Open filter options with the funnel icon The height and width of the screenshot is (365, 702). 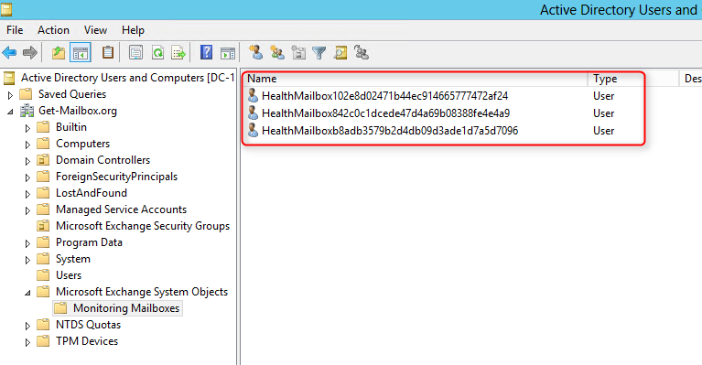319,53
